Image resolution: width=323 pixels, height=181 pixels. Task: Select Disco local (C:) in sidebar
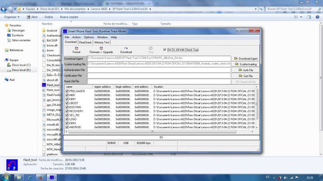point(19,65)
